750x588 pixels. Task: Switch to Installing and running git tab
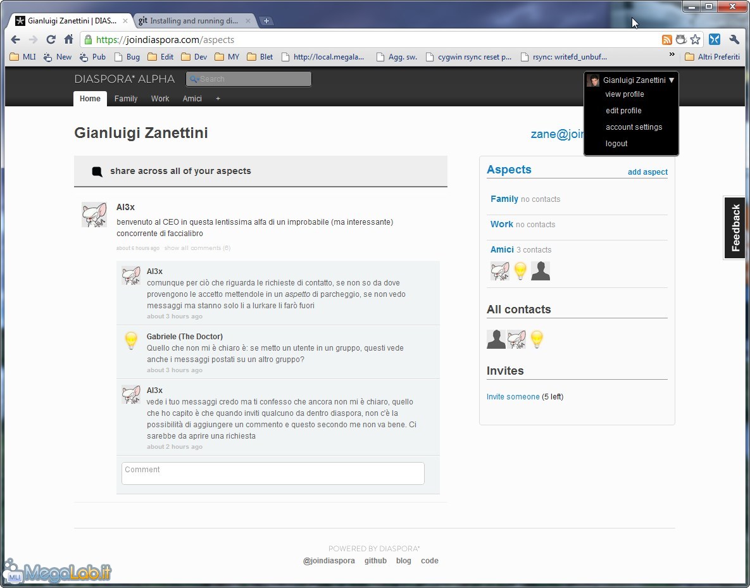point(193,21)
